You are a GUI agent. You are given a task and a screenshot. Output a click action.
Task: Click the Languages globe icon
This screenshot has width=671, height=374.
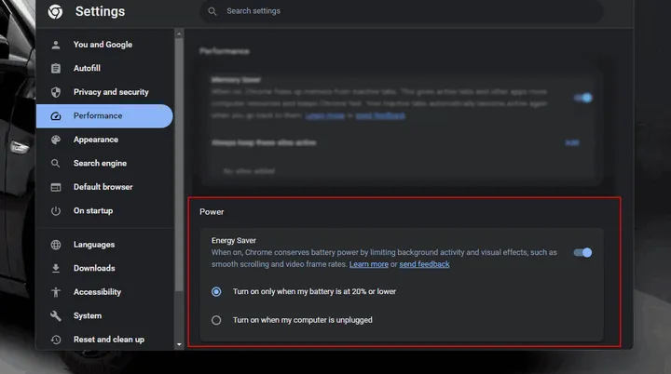[56, 245]
